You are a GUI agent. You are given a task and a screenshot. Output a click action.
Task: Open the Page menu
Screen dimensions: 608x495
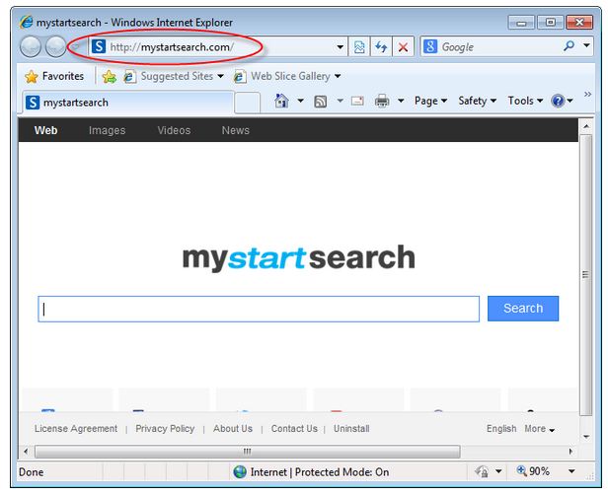pyautogui.click(x=430, y=102)
